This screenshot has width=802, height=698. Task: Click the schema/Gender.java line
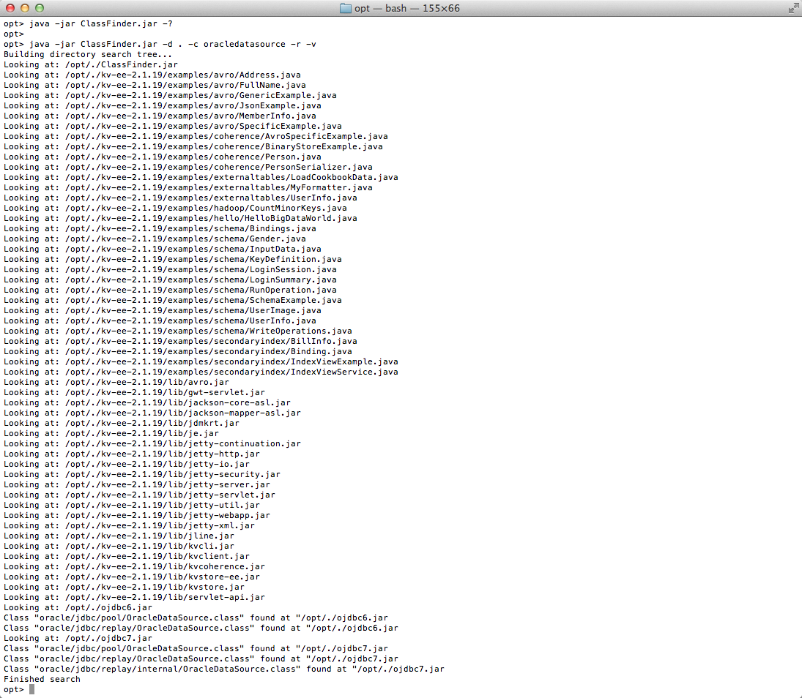(x=155, y=239)
